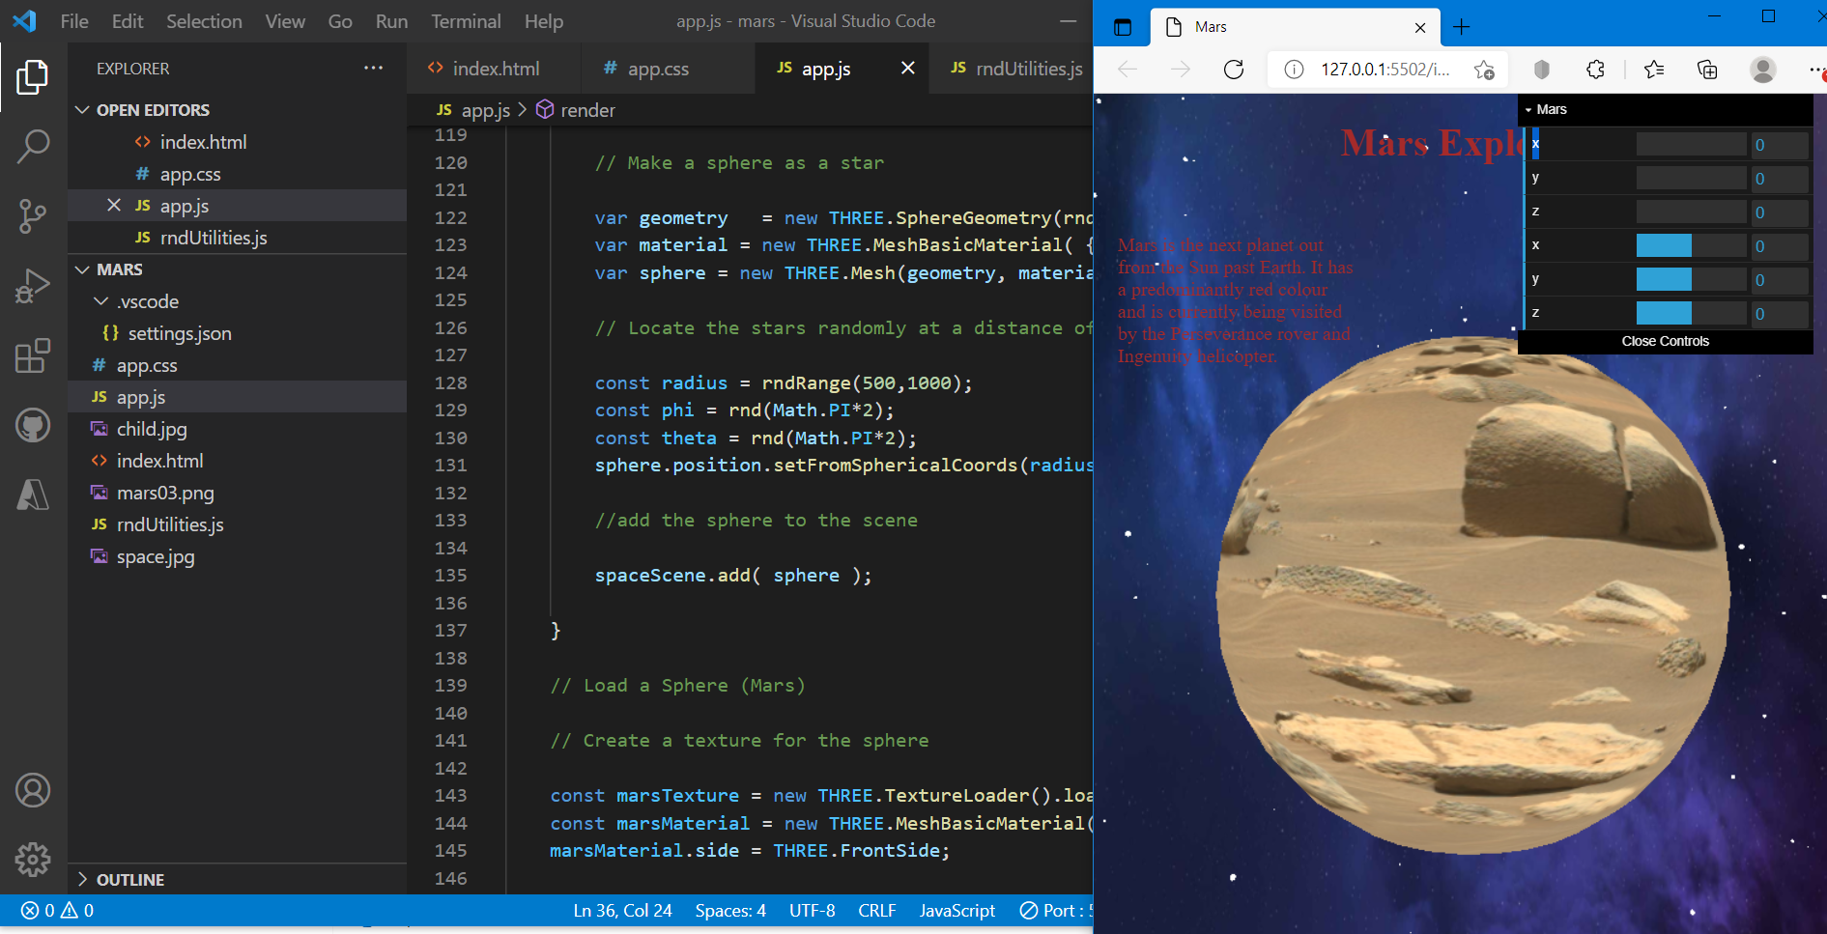The image size is (1827, 934).
Task: Open the Extensions view
Action: 33,355
